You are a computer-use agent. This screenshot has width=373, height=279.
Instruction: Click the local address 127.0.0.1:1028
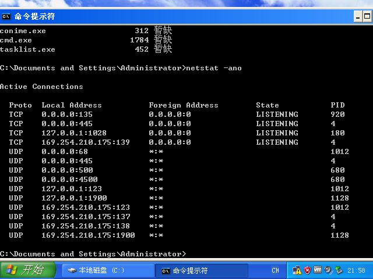pos(74,133)
